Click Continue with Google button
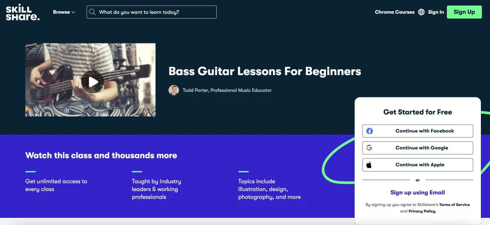This screenshot has height=225, width=490. tap(418, 148)
